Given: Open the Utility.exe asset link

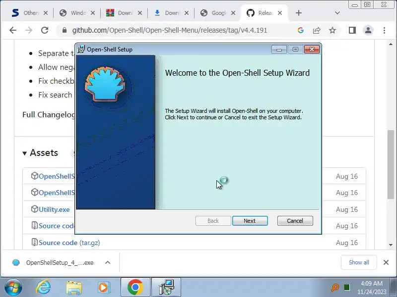Looking at the screenshot, I should pyautogui.click(x=54, y=209).
